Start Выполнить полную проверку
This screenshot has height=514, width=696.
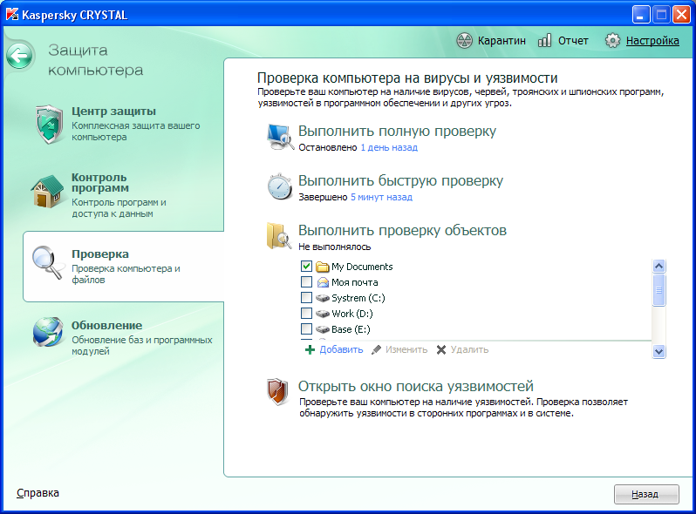tap(397, 132)
